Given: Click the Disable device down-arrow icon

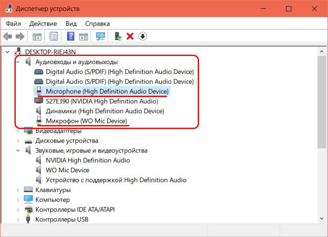Looking at the screenshot, I should (x=143, y=36).
